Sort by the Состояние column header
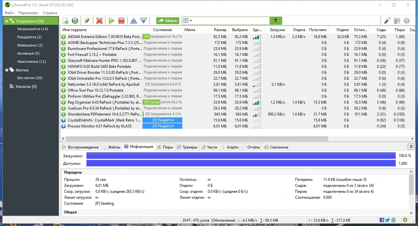 tap(162, 30)
